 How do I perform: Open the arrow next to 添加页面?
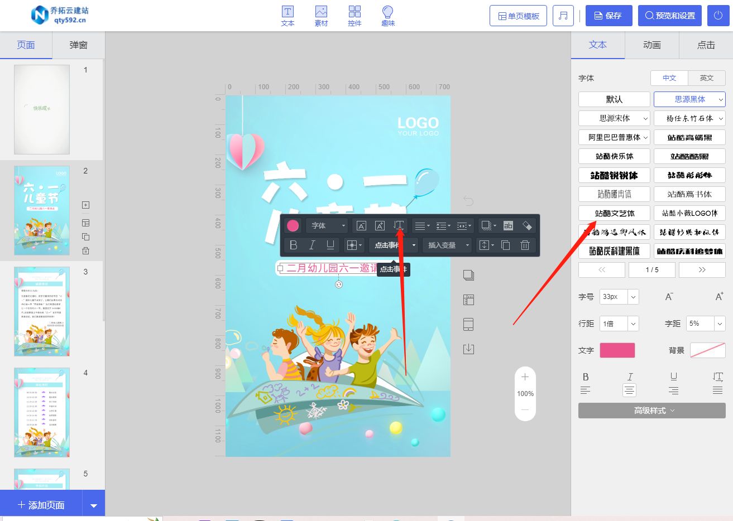(94, 505)
